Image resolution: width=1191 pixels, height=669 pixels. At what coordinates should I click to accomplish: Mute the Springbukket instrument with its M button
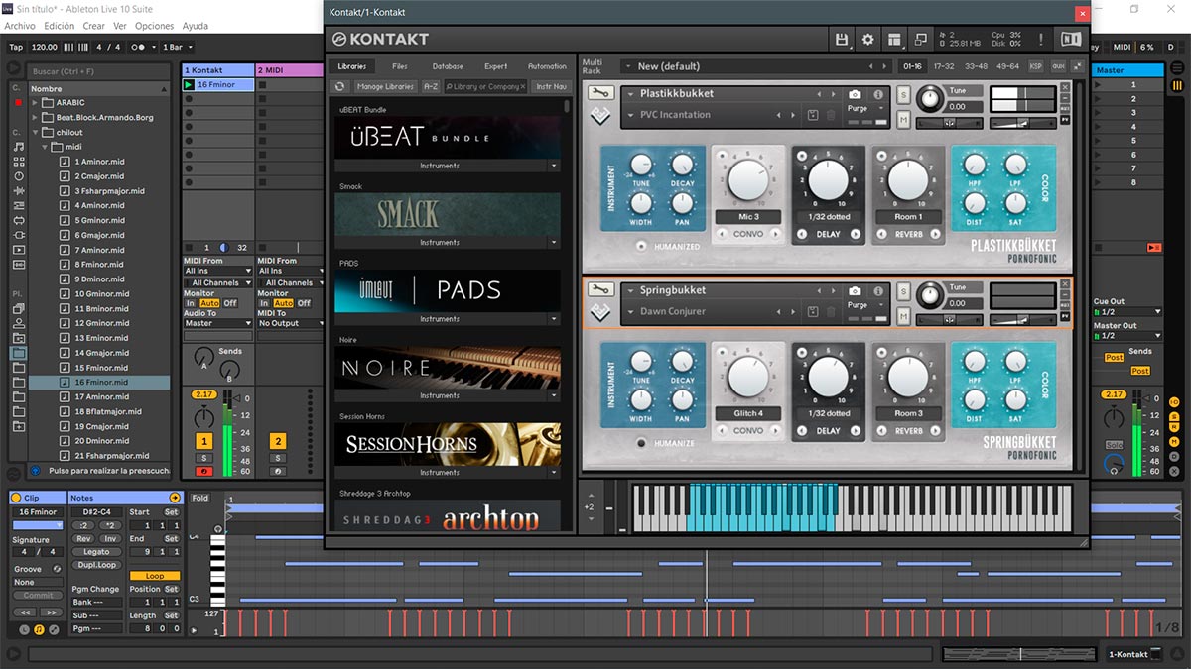coord(904,315)
